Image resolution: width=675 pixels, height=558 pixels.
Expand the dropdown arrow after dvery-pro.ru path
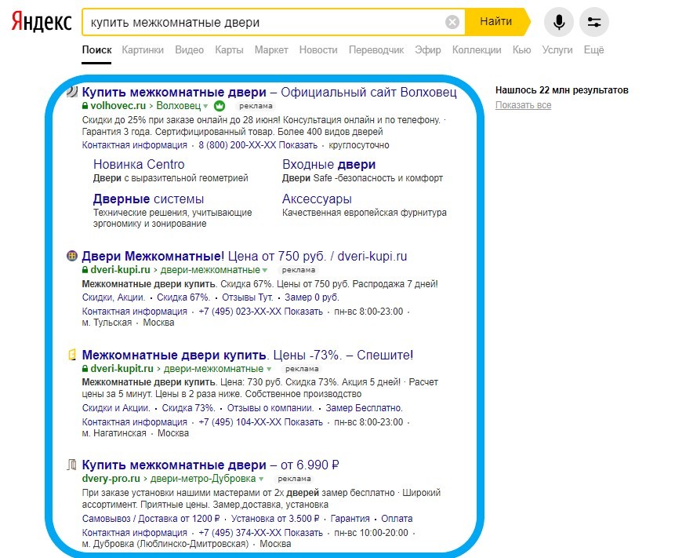coord(261,479)
